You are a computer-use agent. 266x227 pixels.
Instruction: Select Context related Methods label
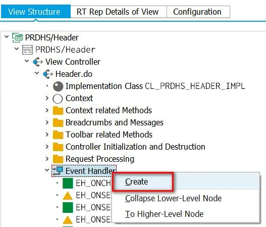click(109, 110)
